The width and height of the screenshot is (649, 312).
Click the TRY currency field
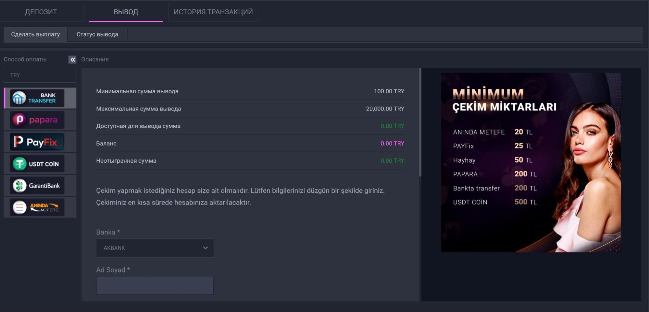coord(40,75)
